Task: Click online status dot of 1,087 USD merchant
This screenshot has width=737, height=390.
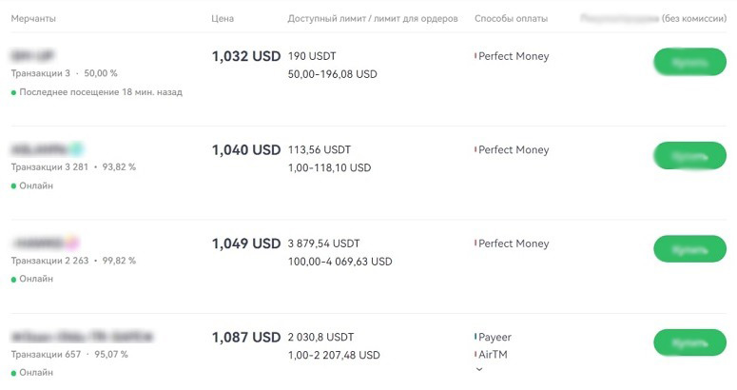Action: pos(14,373)
